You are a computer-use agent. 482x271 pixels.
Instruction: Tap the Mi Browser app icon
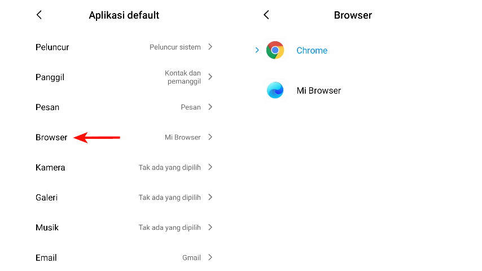(275, 90)
